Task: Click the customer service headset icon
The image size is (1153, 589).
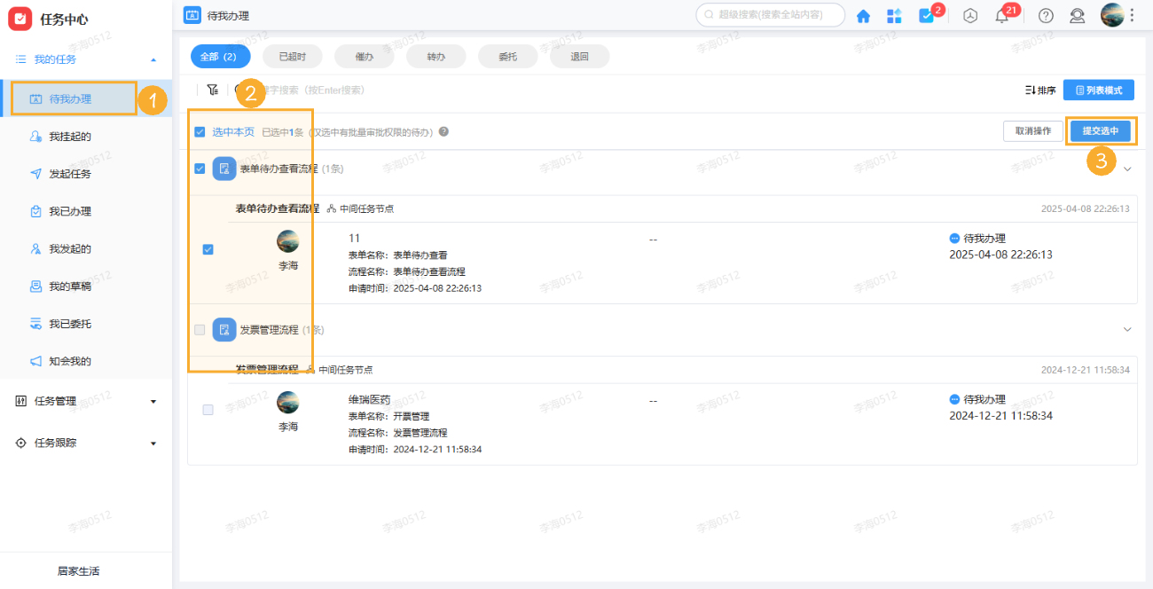Action: 1077,15
